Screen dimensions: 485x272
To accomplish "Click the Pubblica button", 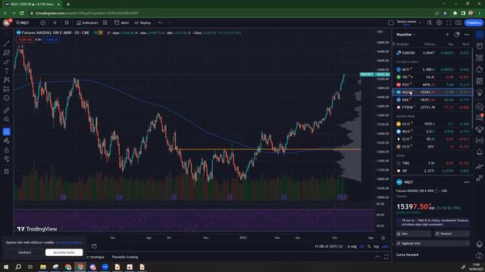I will 474,23.
